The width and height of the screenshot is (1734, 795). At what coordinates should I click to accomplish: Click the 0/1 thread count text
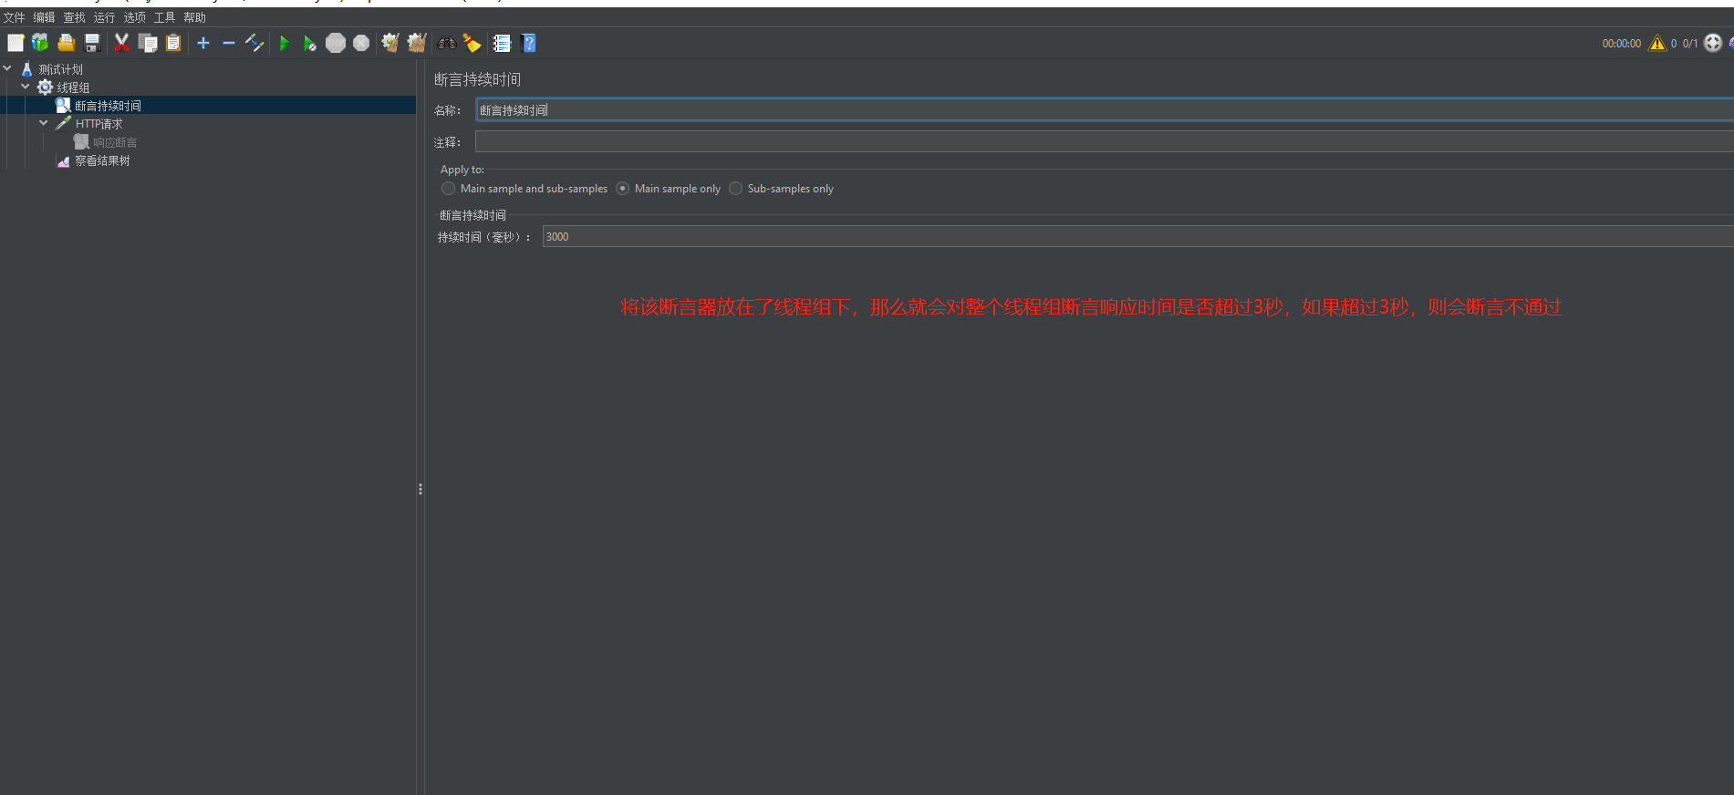[x=1690, y=44]
